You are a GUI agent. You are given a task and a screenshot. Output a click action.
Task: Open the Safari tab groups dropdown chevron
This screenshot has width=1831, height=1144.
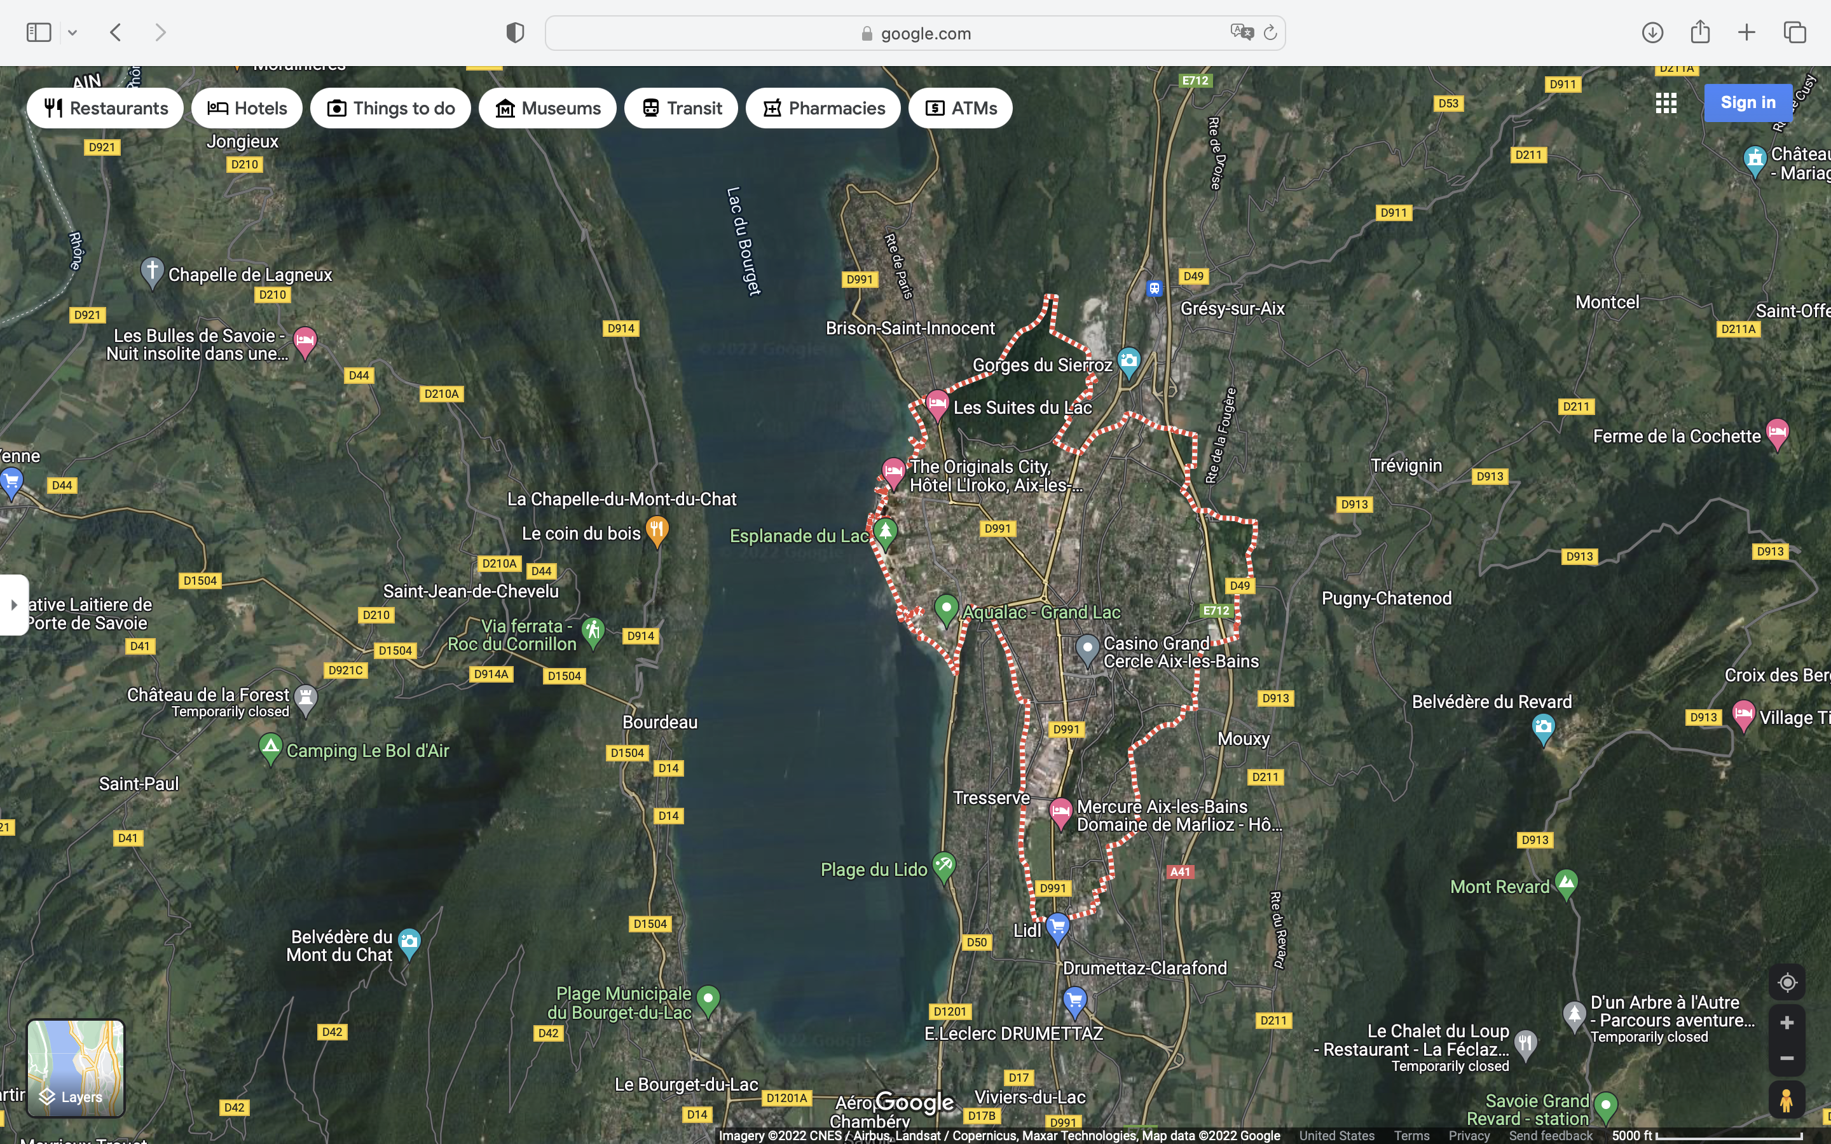pyautogui.click(x=72, y=32)
